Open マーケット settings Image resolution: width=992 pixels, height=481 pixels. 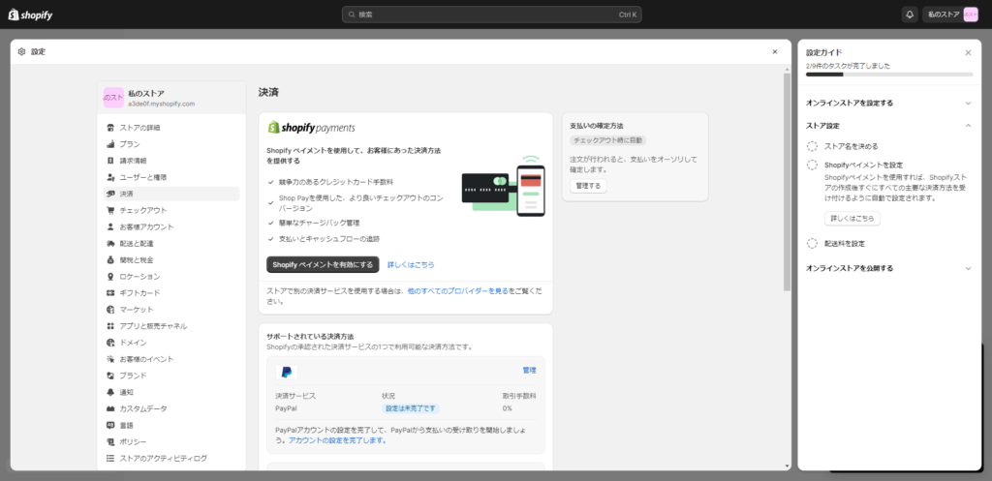click(171, 309)
